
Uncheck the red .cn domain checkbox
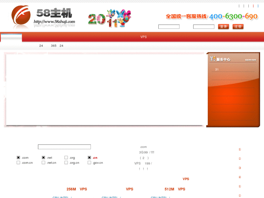click(89, 158)
